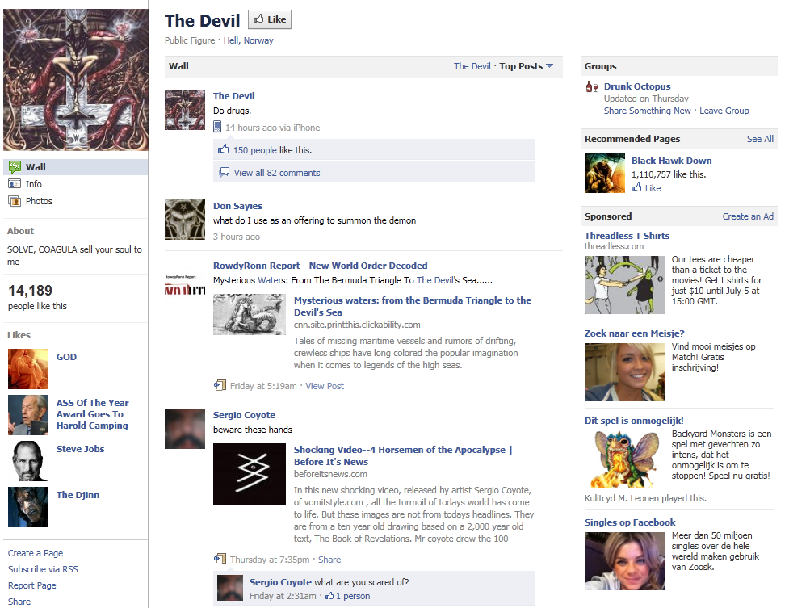This screenshot has height=608, width=789.
Task: Click Leave Group link
Action: pos(724,111)
